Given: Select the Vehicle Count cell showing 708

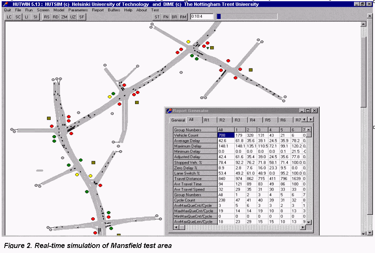Looking at the screenshot, I should click(225, 135).
